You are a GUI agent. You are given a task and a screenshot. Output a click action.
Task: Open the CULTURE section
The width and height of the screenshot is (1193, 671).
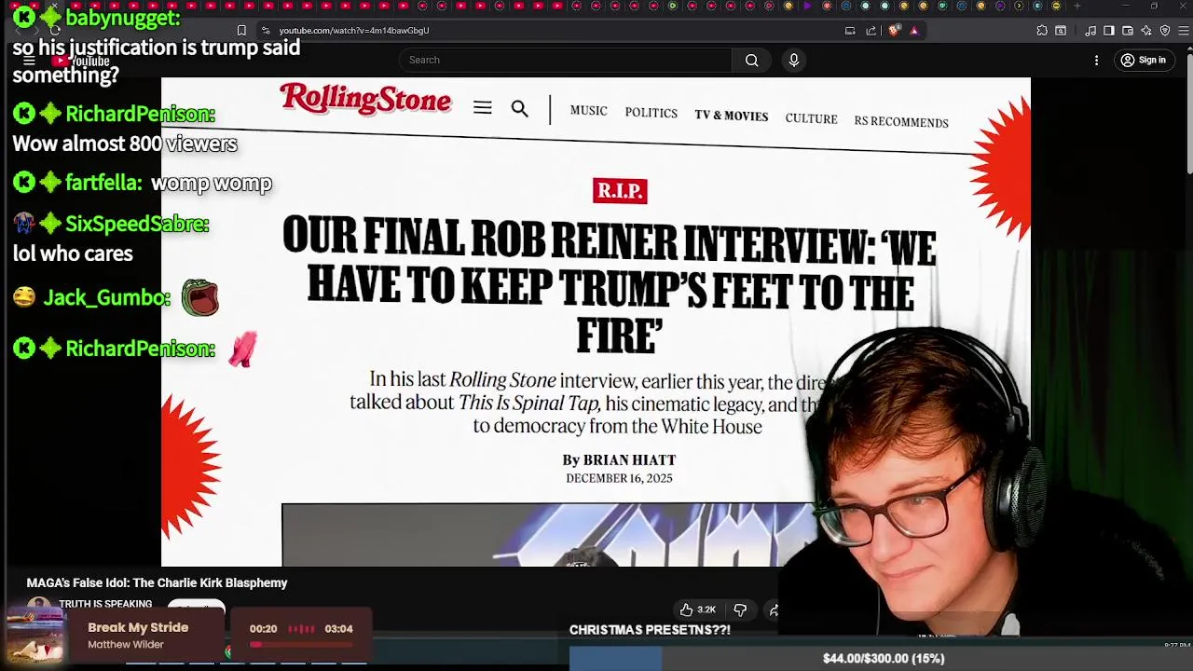tap(811, 118)
